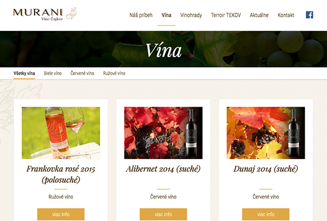Filter by Biele víno
327x221 pixels.
[x=53, y=73]
